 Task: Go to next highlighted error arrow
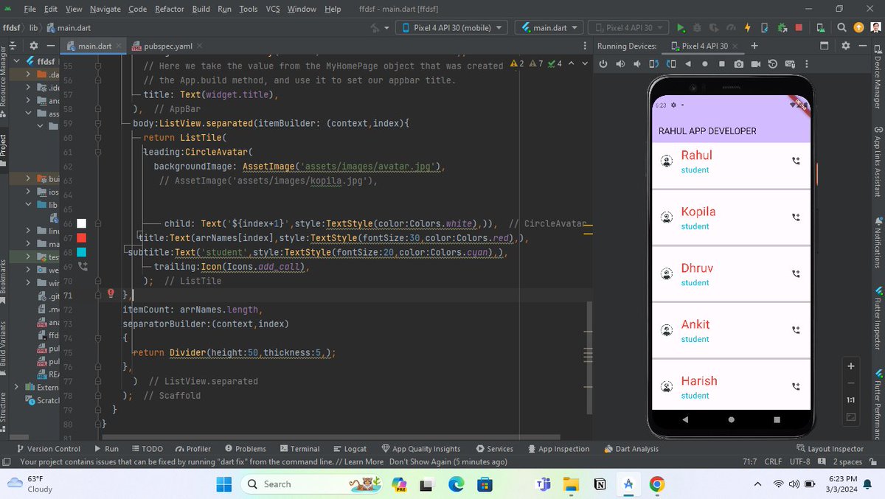(x=586, y=64)
